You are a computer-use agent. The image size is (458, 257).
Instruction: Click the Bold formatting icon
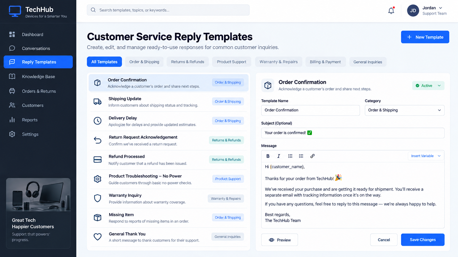tap(268, 156)
